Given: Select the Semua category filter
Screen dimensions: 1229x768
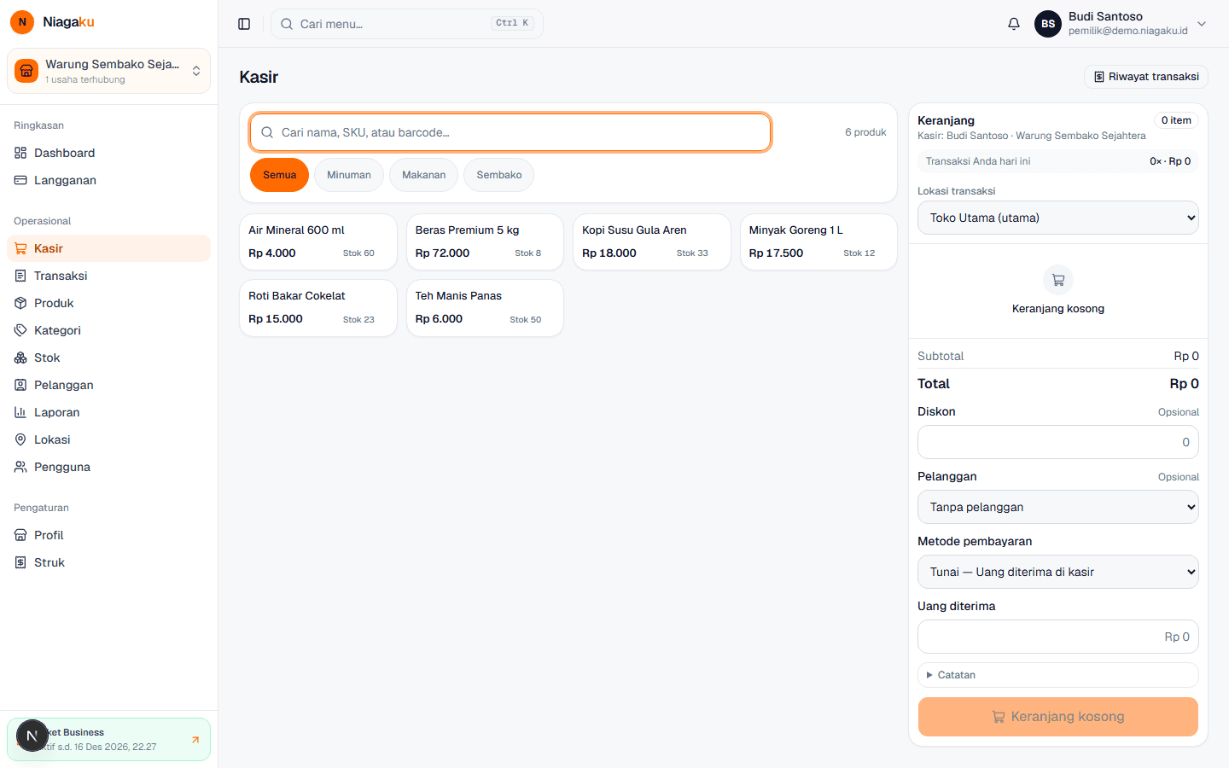Looking at the screenshot, I should pyautogui.click(x=279, y=175).
